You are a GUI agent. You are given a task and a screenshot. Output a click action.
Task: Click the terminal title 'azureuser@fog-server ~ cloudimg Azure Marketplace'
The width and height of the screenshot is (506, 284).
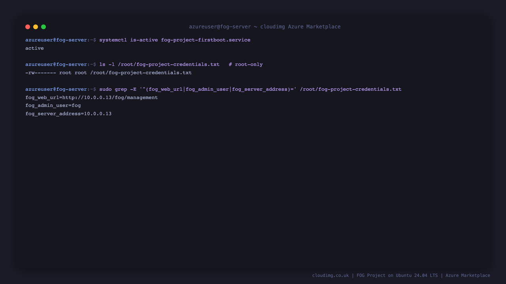click(265, 27)
